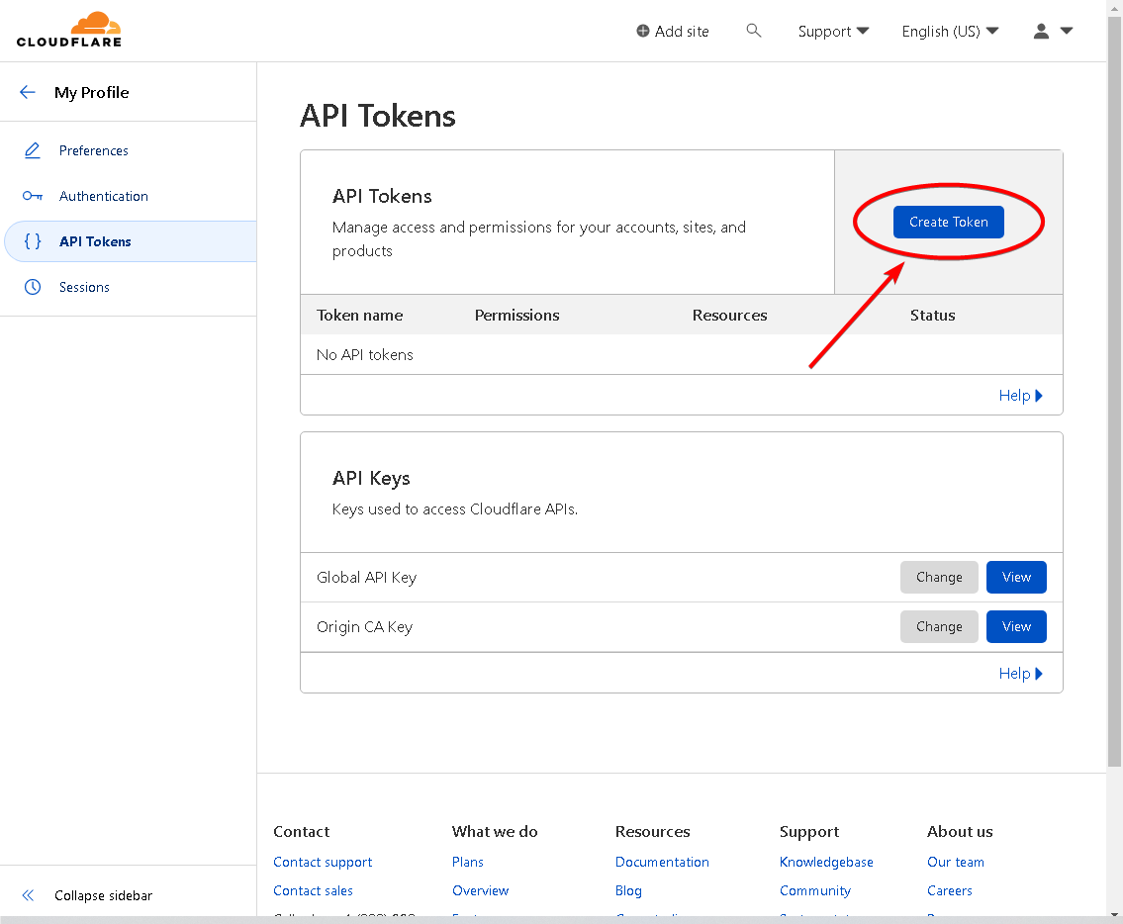This screenshot has height=924, width=1123.
Task: Open Sessions in sidebar
Action: point(84,287)
